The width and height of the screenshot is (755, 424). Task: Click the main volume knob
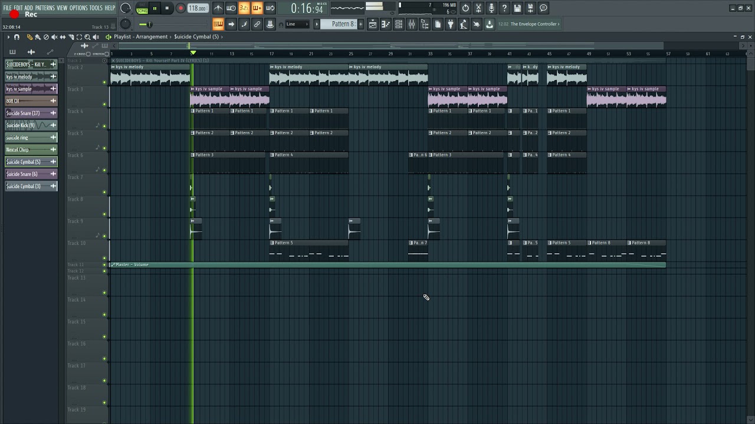[x=126, y=8]
